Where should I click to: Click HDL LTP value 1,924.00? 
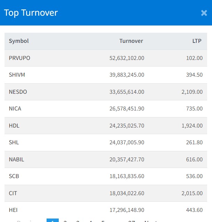[192, 125]
